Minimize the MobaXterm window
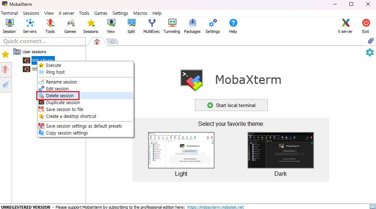The width and height of the screenshot is (376, 209). 335,4
